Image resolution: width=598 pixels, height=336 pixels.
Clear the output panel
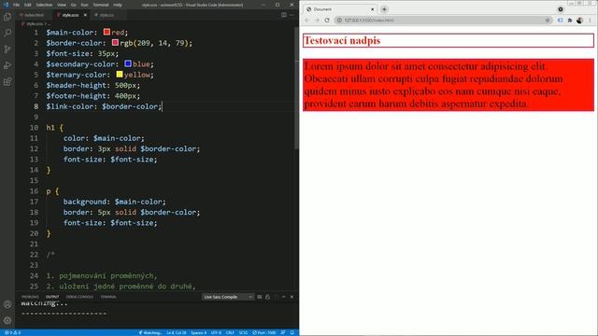pyautogui.click(x=260, y=297)
